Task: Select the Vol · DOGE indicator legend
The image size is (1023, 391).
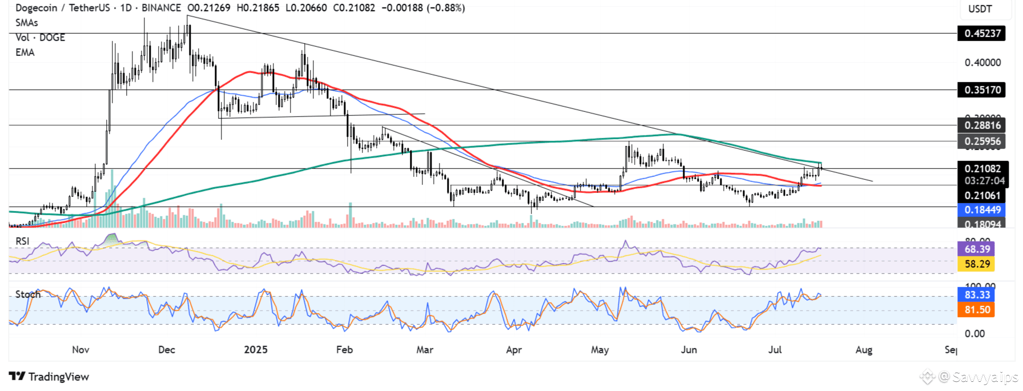Action: [40, 38]
